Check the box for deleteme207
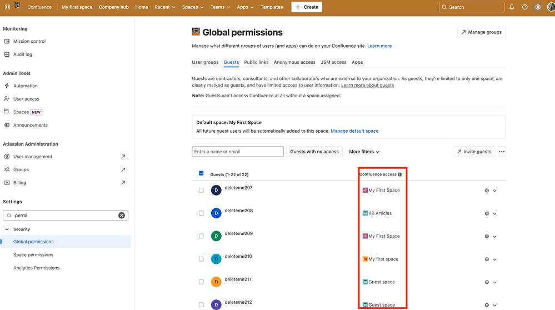This screenshot has height=310, width=555. click(x=201, y=191)
